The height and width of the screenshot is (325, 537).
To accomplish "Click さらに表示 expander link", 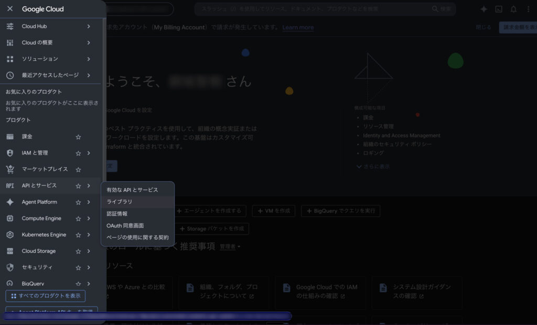I will pyautogui.click(x=373, y=167).
